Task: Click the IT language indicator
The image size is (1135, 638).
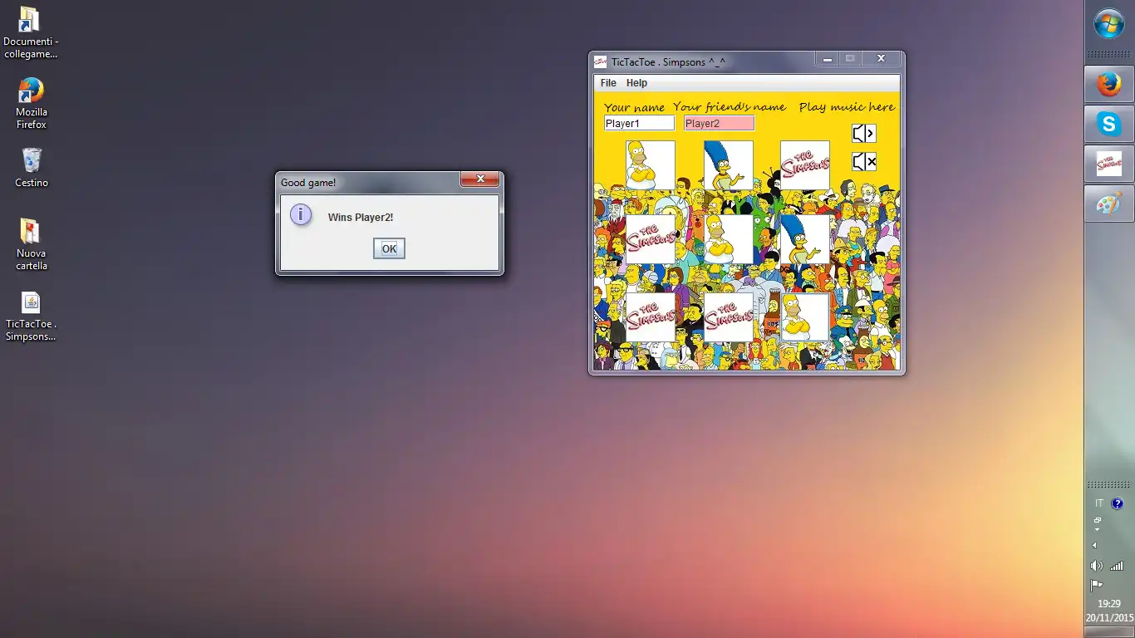Action: [x=1099, y=503]
